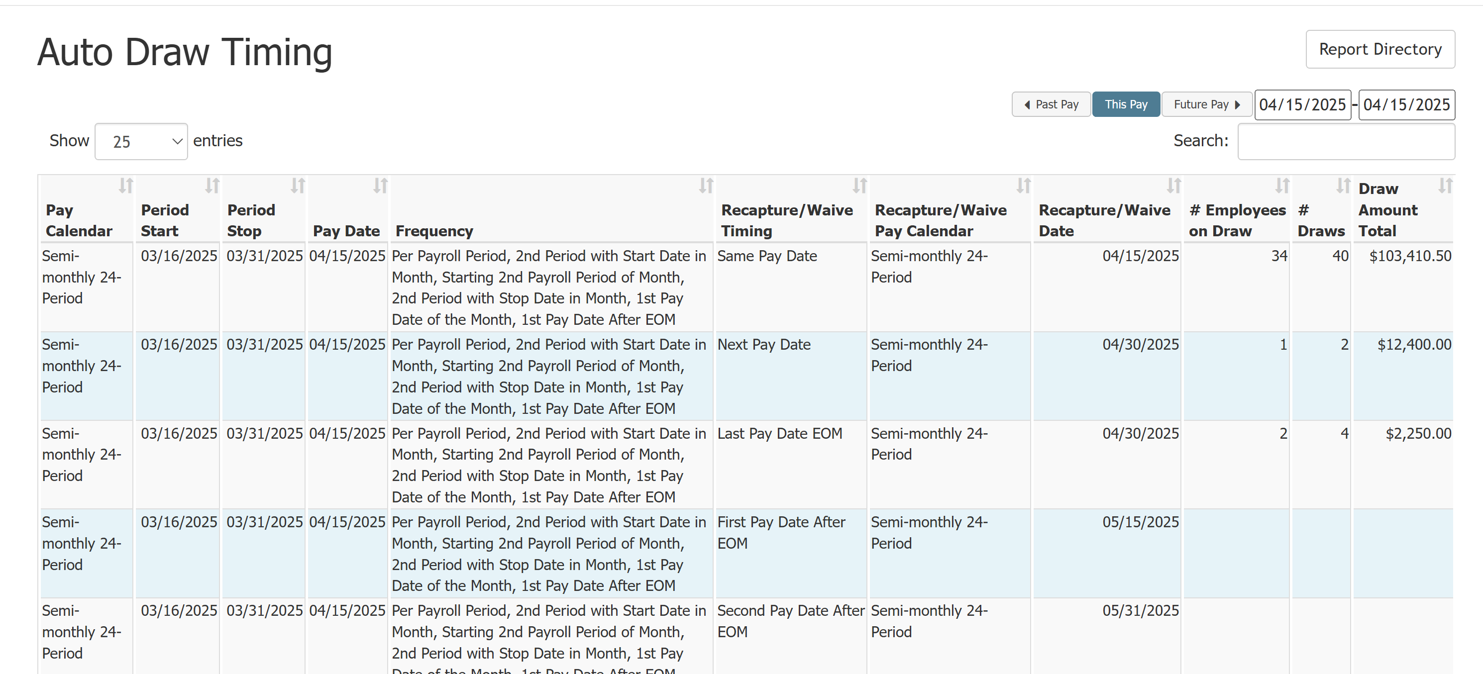
Task: Click the $12,400.00 amount
Action: click(1414, 345)
